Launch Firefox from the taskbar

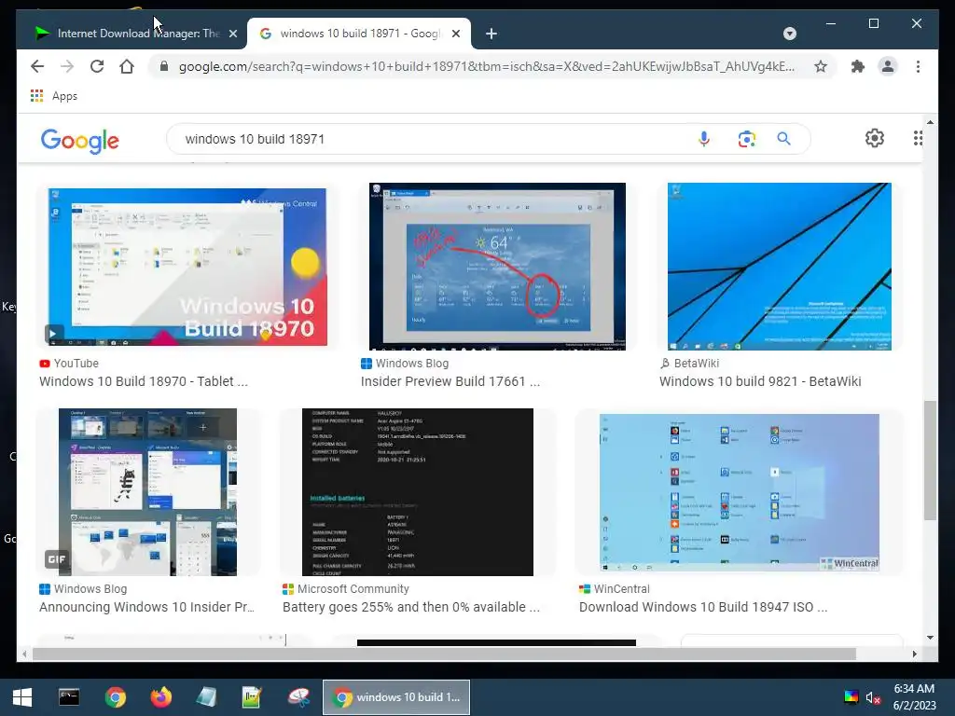[160, 697]
